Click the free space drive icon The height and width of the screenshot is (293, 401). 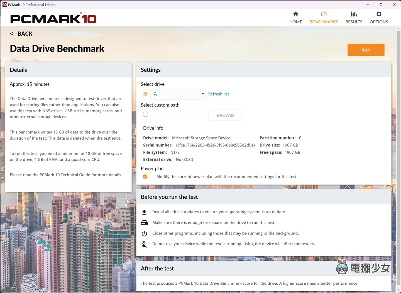tap(144, 223)
